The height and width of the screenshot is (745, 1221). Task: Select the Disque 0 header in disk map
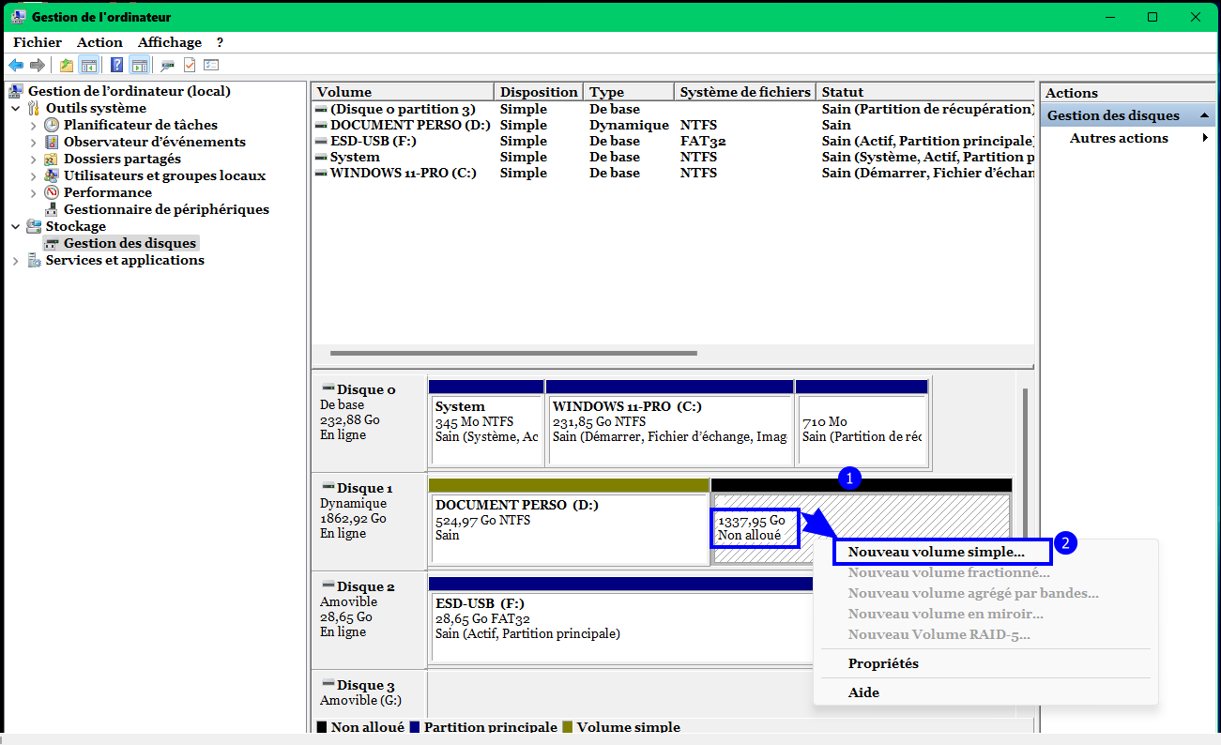[369, 422]
